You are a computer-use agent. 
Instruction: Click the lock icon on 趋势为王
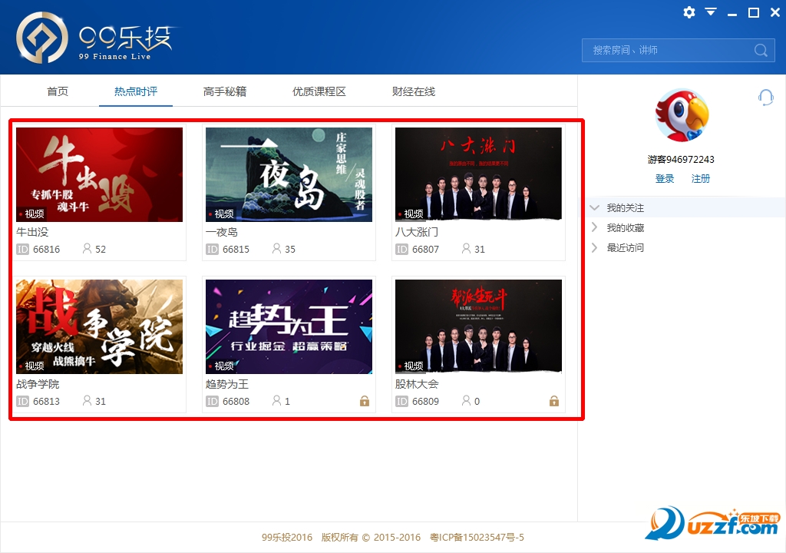tap(365, 401)
